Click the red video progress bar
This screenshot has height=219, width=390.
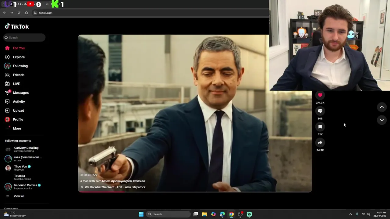pos(102,192)
